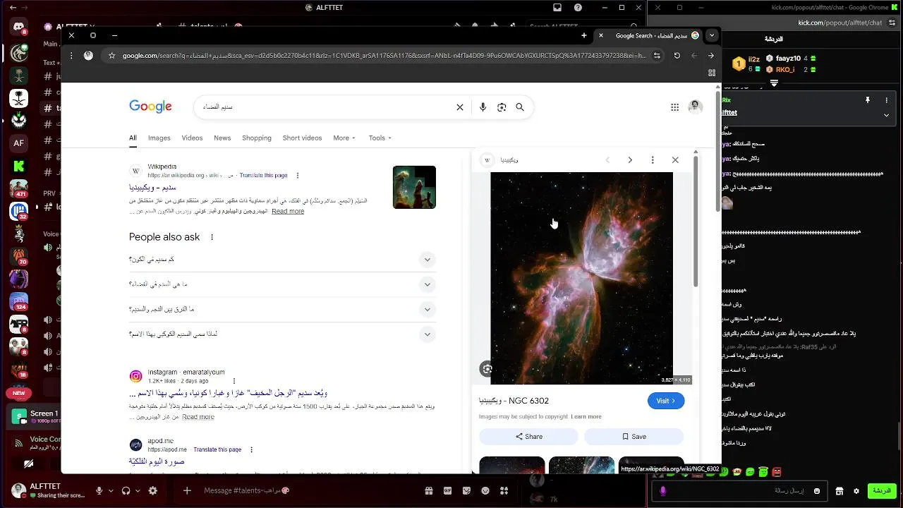Expand third People also ask question

427,310
